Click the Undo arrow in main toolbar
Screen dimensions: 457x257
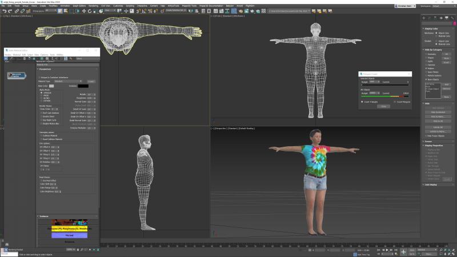(5, 11)
